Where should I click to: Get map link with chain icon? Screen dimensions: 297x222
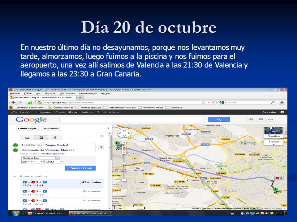(x=270, y=119)
